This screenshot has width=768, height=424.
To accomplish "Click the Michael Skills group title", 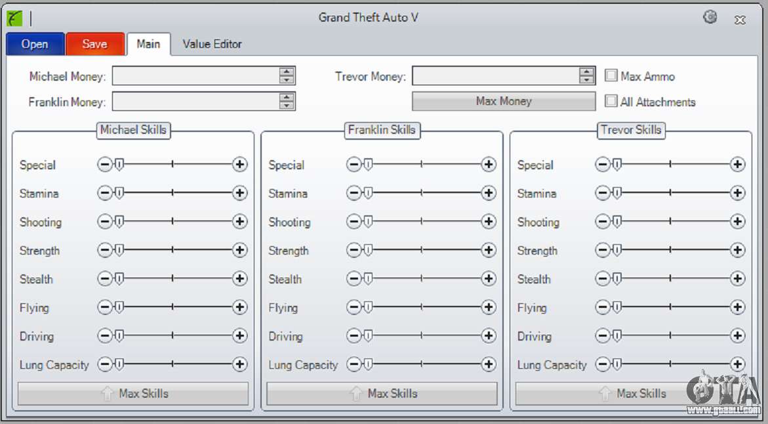I will click(133, 130).
